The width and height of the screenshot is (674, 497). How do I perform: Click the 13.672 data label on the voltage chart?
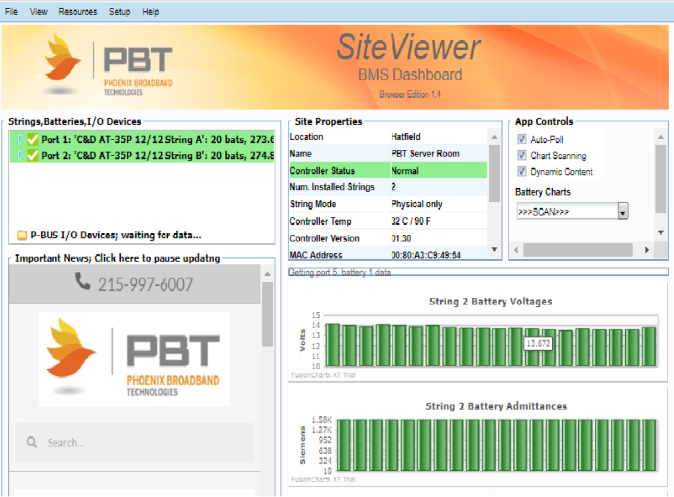point(537,344)
